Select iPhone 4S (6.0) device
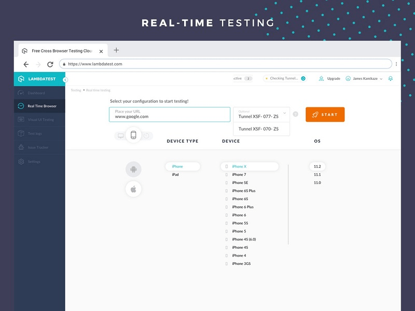The height and width of the screenshot is (311, 415). click(244, 239)
